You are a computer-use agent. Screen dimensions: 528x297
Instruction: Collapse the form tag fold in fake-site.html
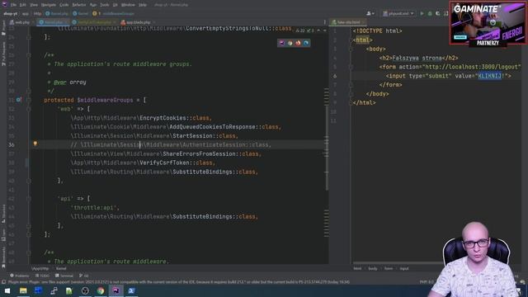pyautogui.click(x=351, y=67)
